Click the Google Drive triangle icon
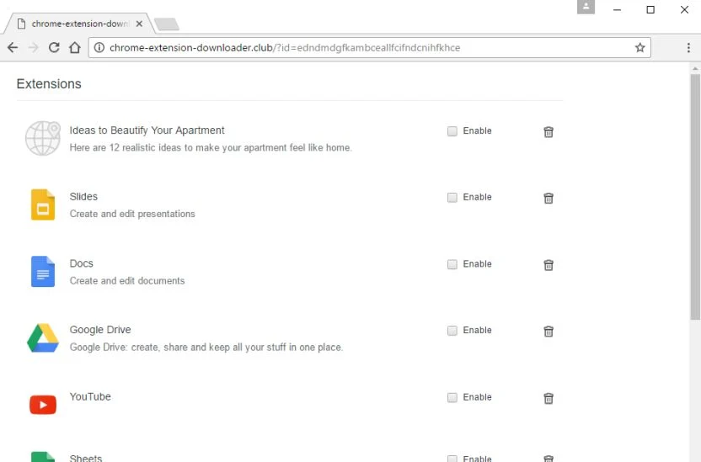 point(43,338)
